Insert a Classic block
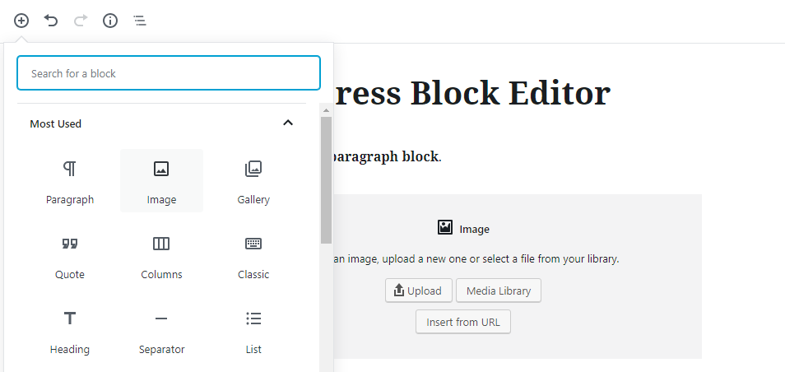785x372 pixels. pyautogui.click(x=253, y=256)
